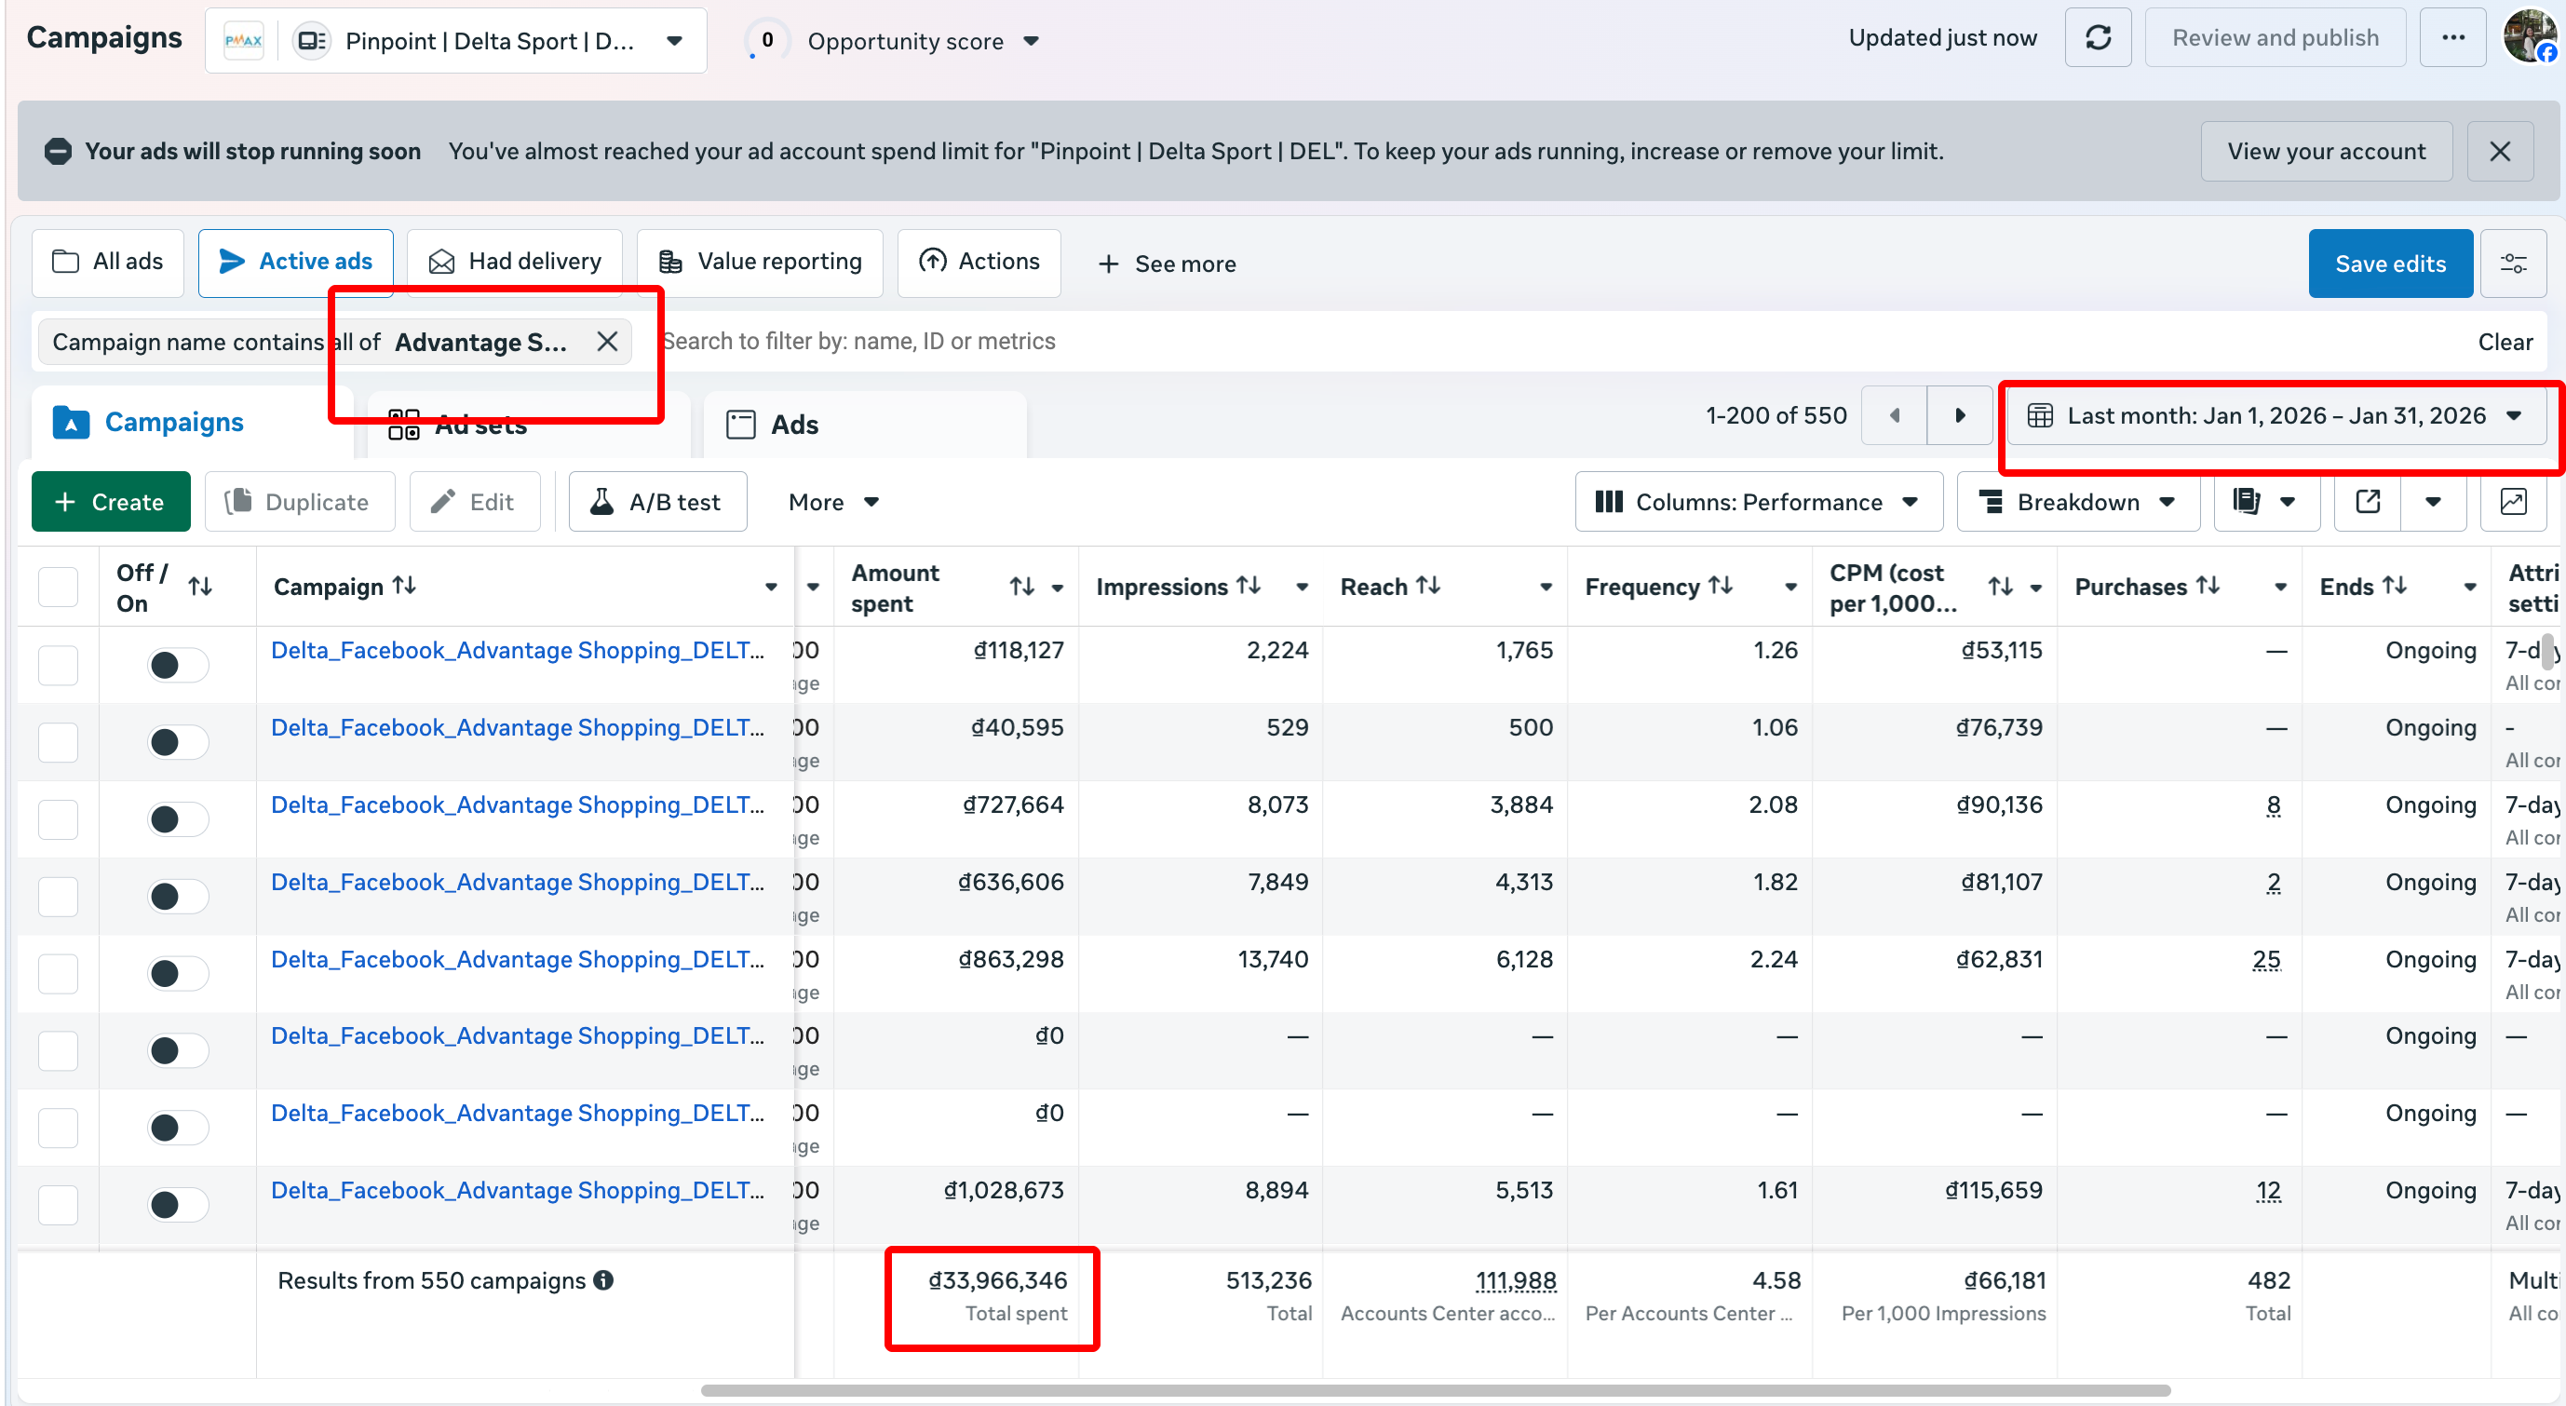Screen dimensions: 2566x1406
Task: Sort by Frequency
Action: (1721, 586)
